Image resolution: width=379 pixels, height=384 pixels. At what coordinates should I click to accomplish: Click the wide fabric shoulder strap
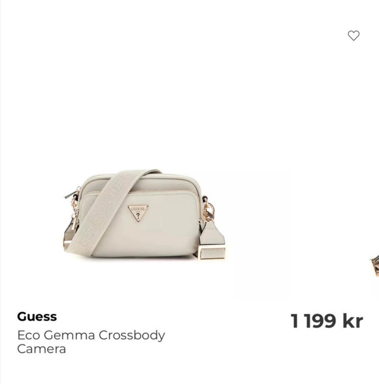[x=108, y=211]
